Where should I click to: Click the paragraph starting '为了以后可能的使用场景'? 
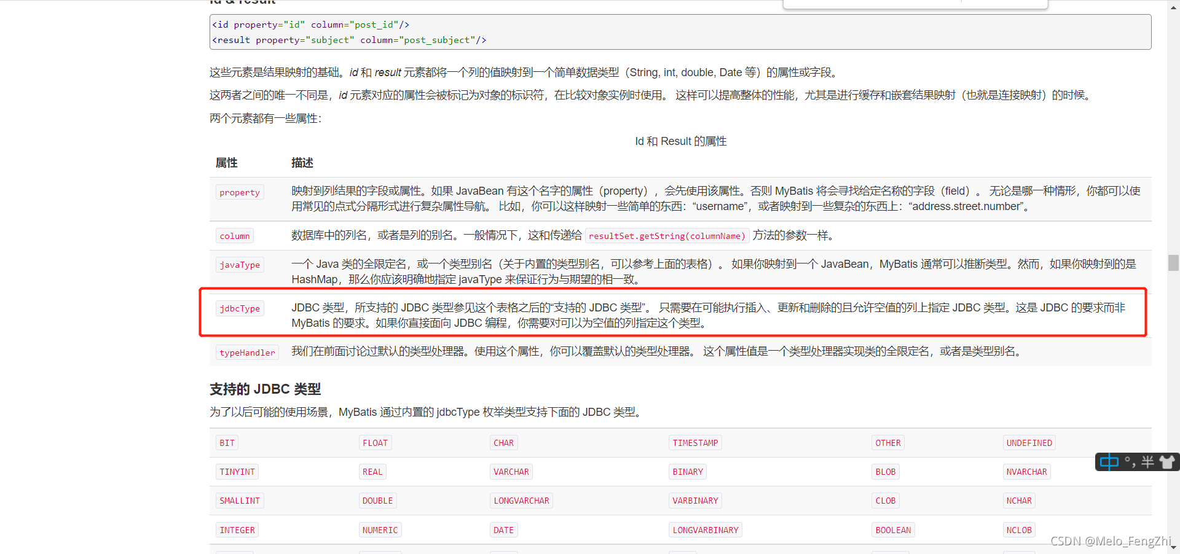point(427,412)
